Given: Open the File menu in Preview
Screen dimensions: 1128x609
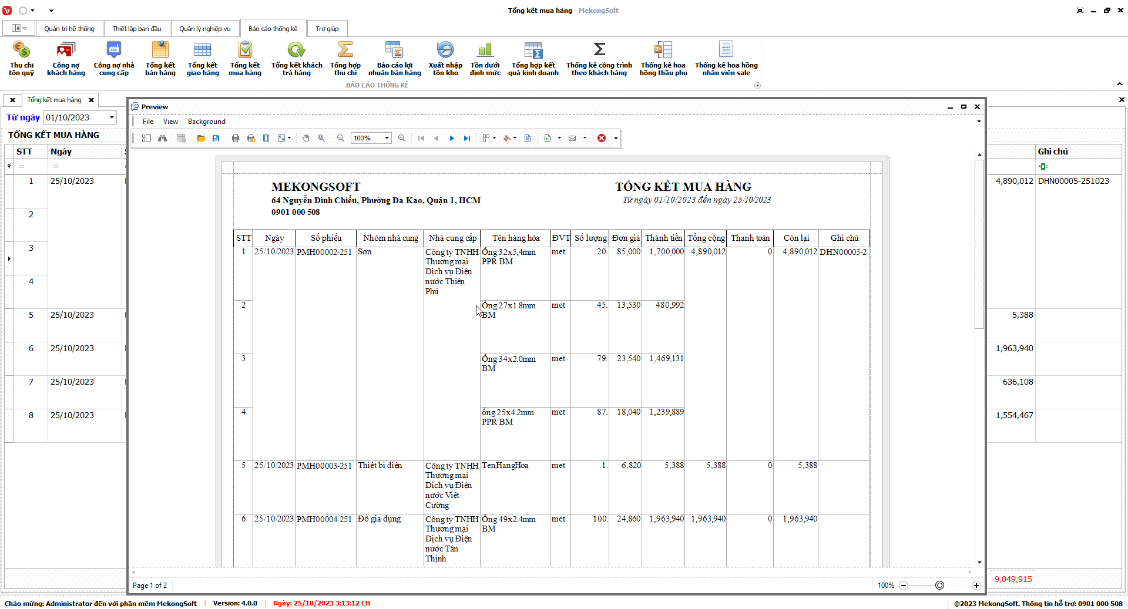Looking at the screenshot, I should pyautogui.click(x=148, y=122).
